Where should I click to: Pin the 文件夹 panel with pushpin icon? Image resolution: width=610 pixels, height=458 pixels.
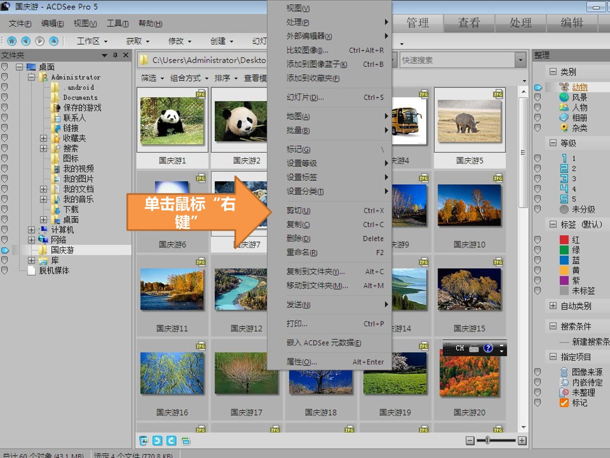click(x=115, y=55)
